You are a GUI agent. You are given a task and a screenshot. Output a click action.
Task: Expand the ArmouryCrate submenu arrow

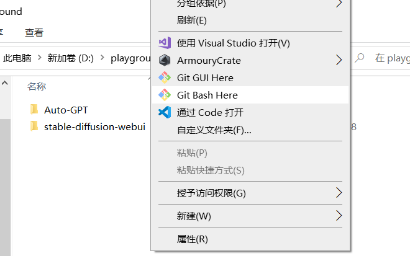[339, 60]
